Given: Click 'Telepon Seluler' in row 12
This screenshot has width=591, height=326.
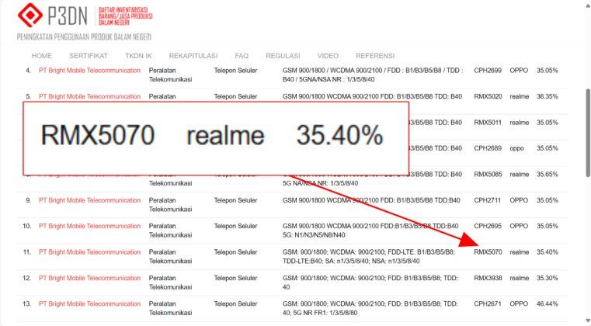Looking at the screenshot, I should 235,278.
